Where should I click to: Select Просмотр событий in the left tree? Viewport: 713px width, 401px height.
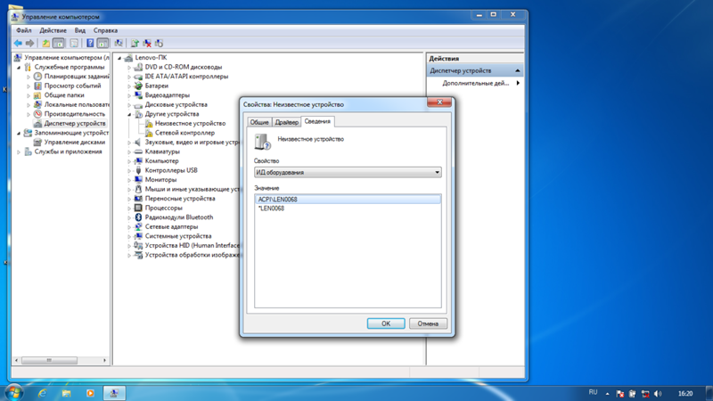point(72,86)
